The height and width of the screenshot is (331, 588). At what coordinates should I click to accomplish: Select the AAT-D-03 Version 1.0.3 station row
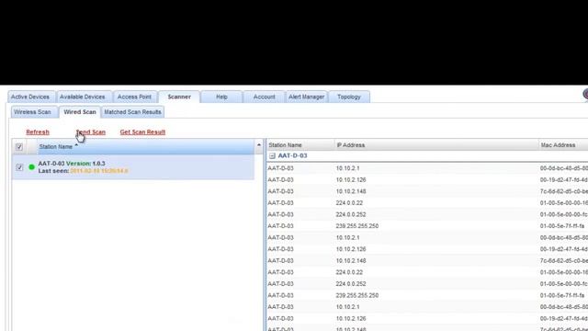pos(133,167)
